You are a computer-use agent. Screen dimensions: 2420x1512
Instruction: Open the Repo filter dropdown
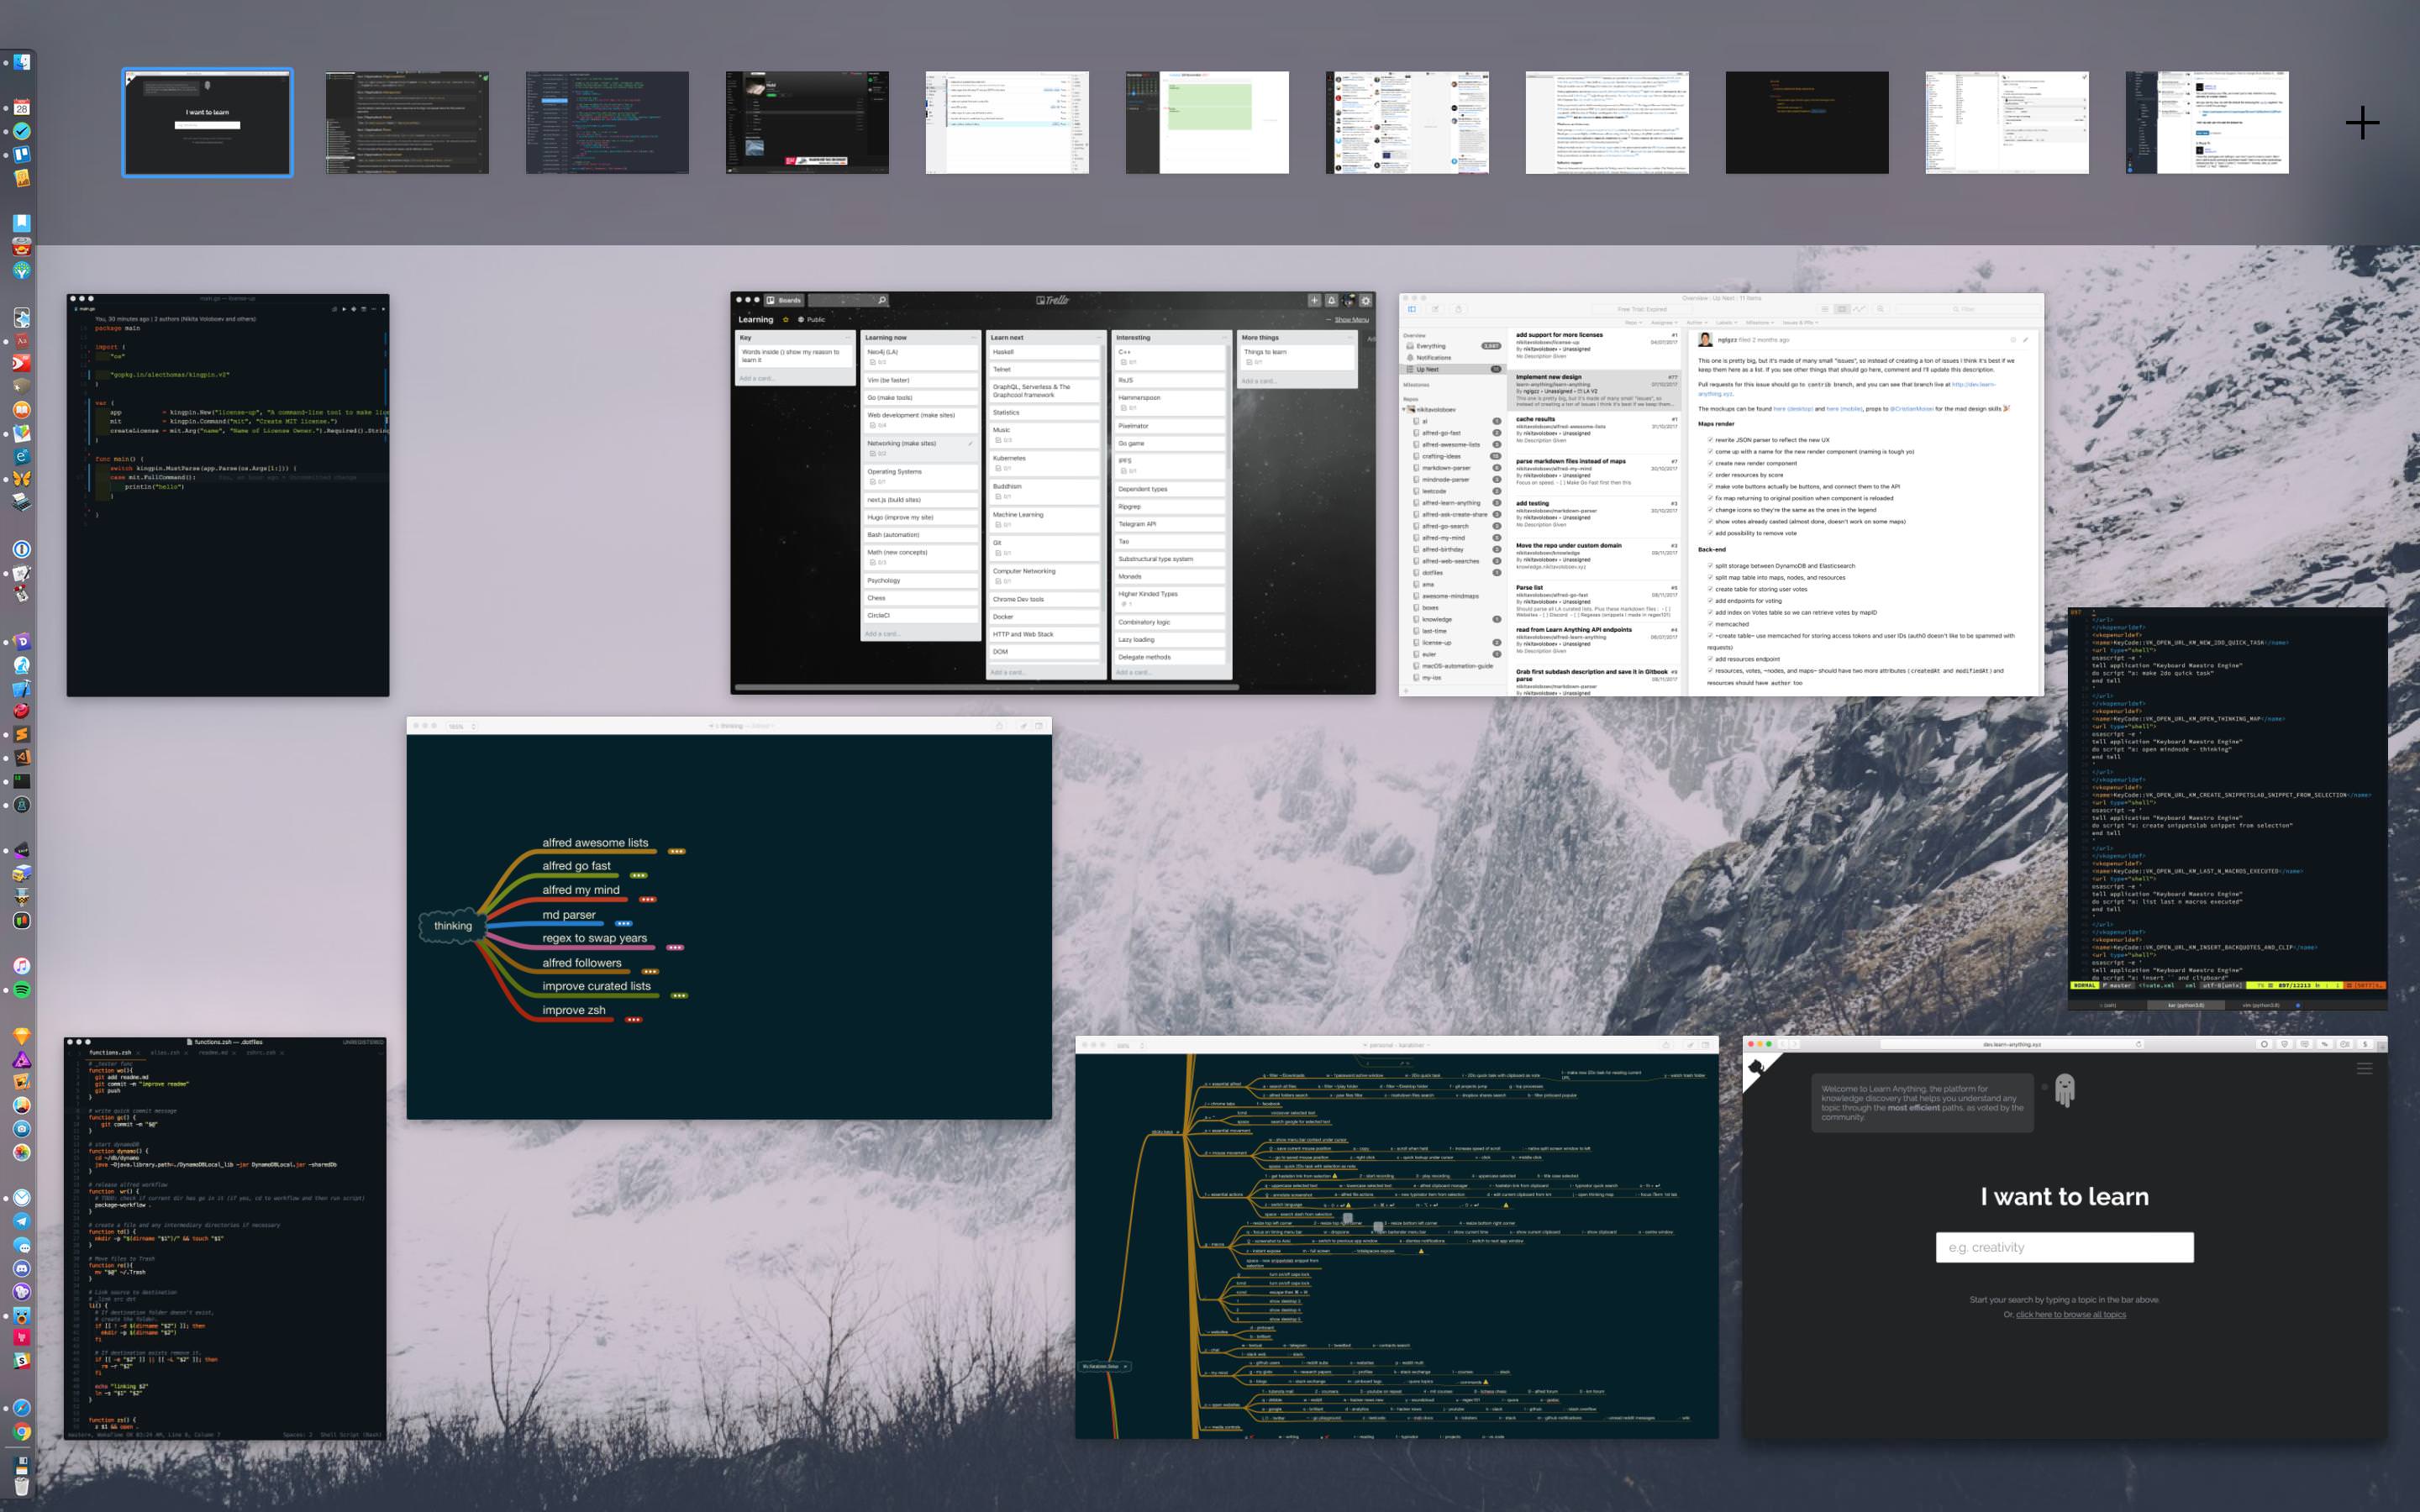point(1633,323)
